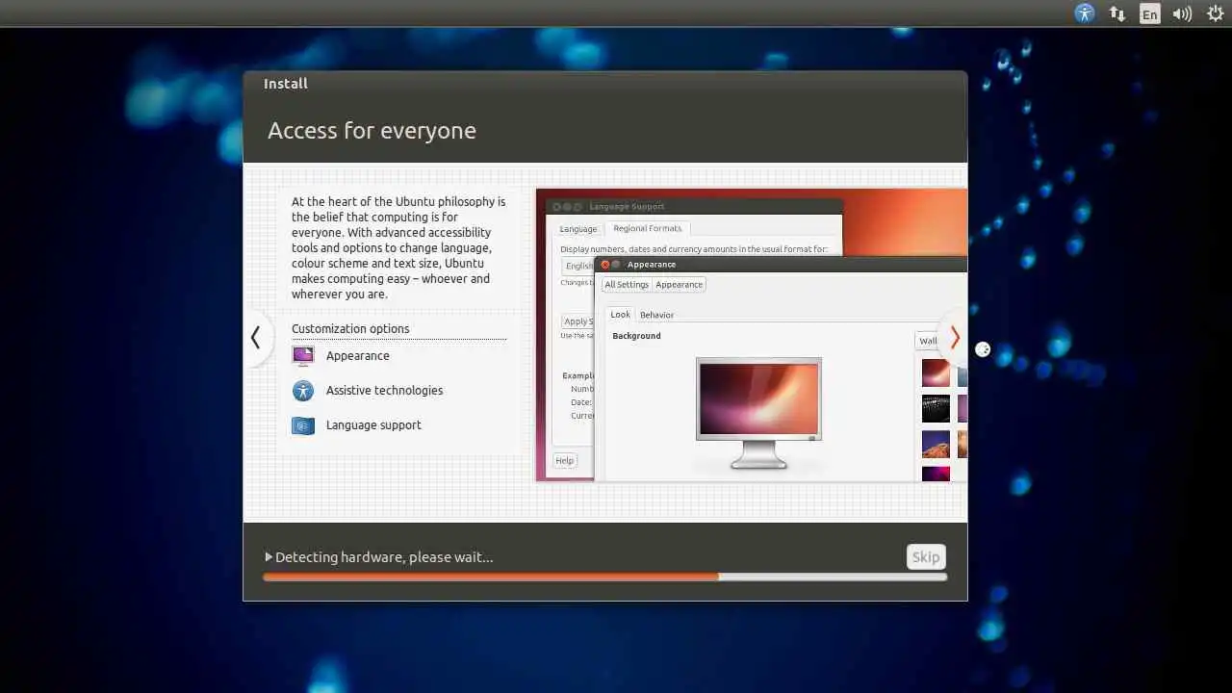Viewport: 1232px width, 693px height.
Task: Click the Background label in Appearance window
Action: click(x=636, y=336)
